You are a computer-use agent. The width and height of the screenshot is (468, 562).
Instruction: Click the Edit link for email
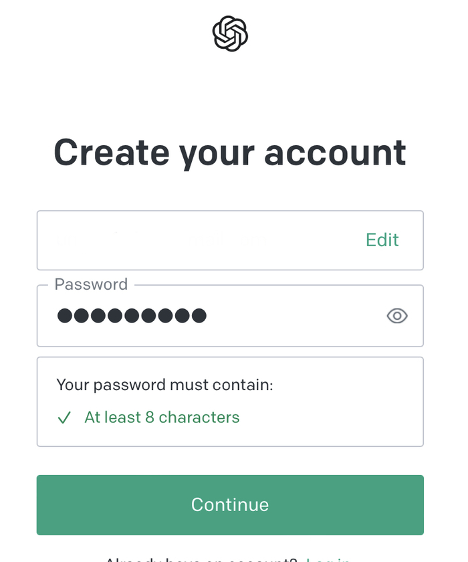click(382, 240)
